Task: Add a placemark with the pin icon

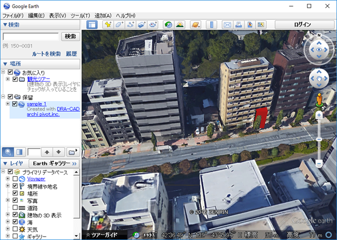Action: click(x=108, y=25)
